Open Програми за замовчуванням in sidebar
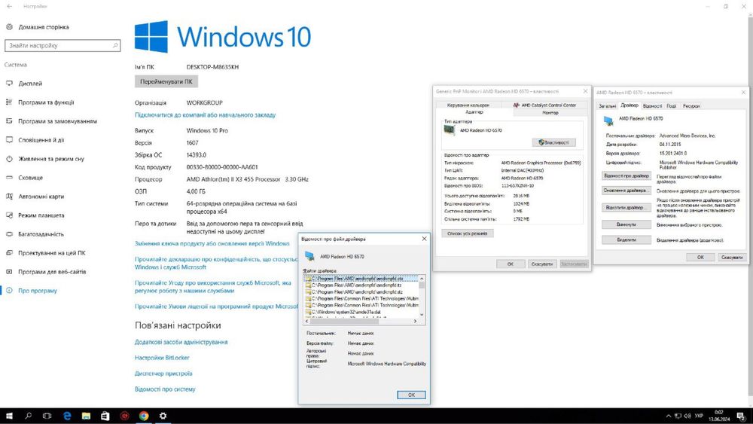This screenshot has width=753, height=424. 57,121
